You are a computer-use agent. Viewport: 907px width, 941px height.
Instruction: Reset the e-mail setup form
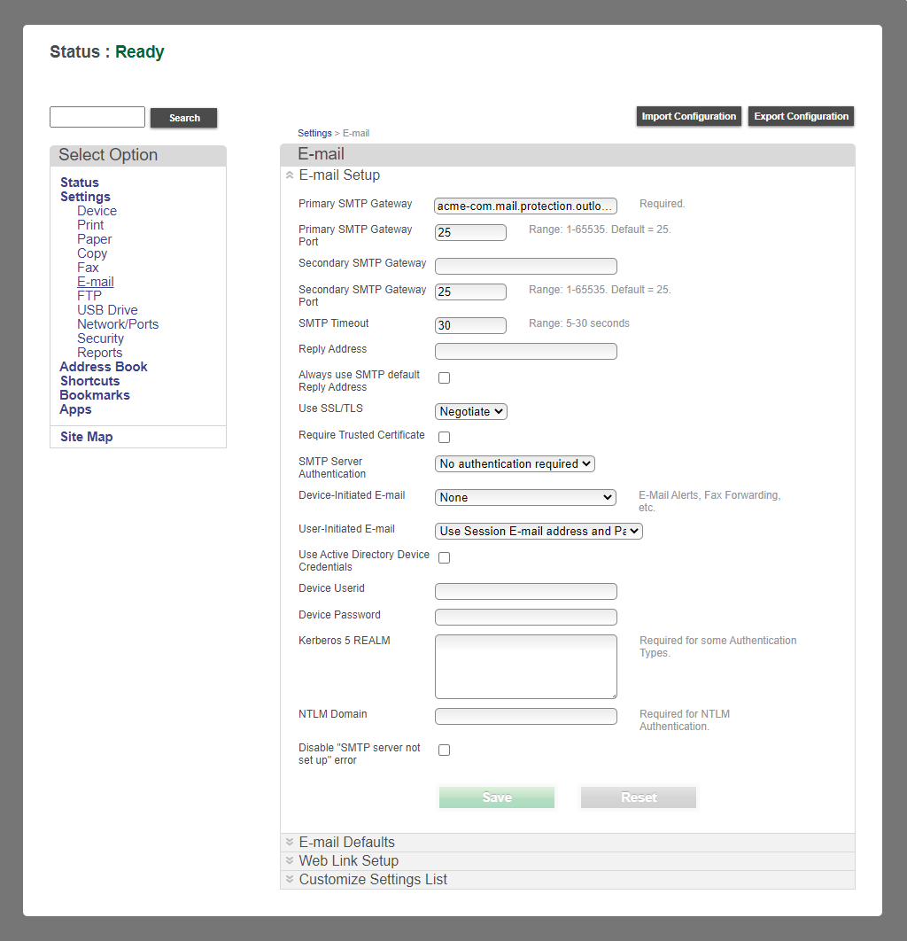click(638, 797)
